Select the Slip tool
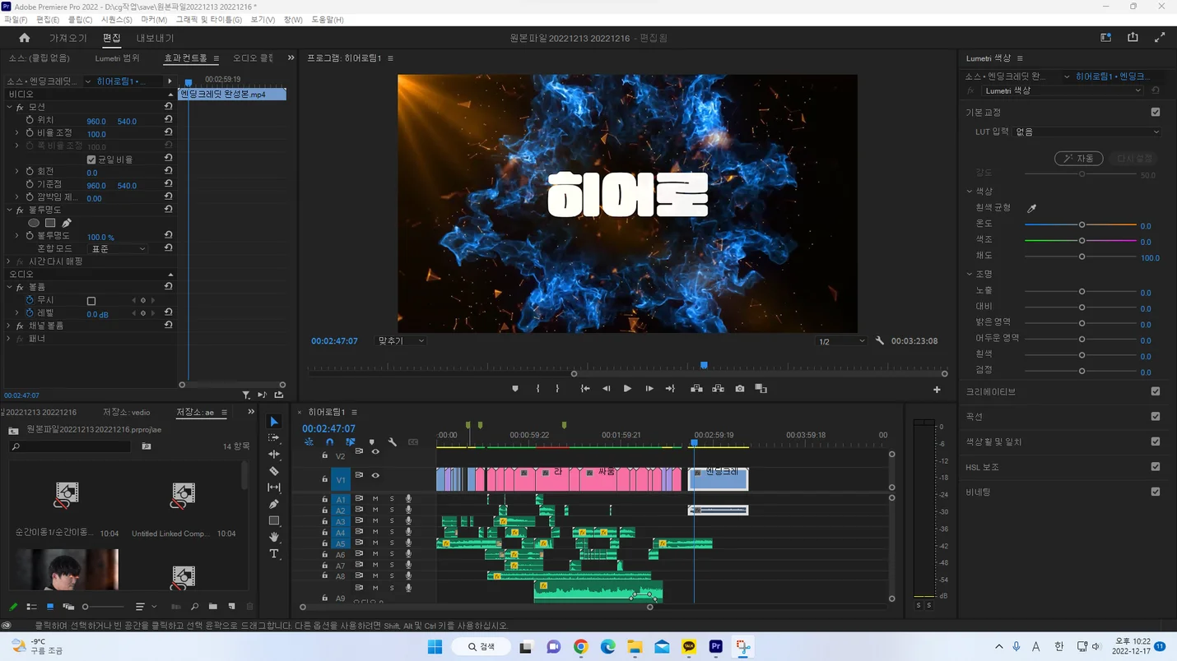1177x661 pixels. 274,488
